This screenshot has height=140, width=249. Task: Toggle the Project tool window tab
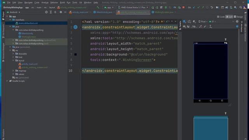(4, 16)
